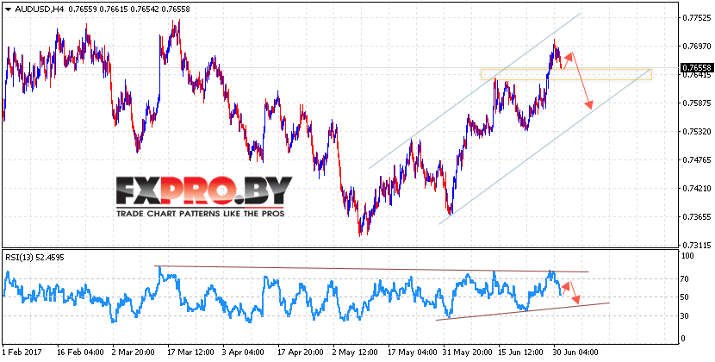This screenshot has width=715, height=362.
Task: Select the 0.74765 price axis label
Action: coord(696,159)
